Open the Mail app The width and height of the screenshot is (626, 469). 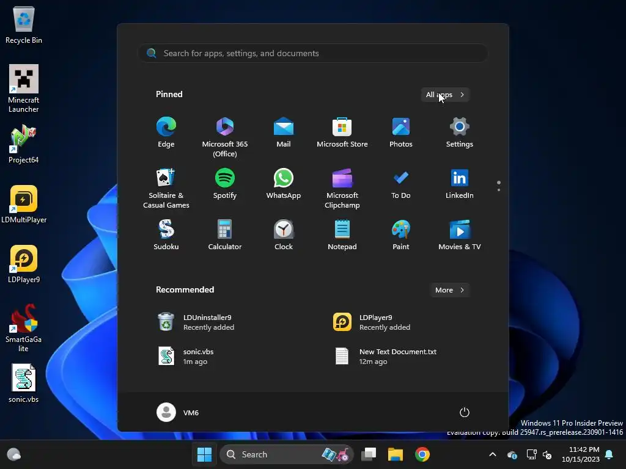tap(284, 133)
